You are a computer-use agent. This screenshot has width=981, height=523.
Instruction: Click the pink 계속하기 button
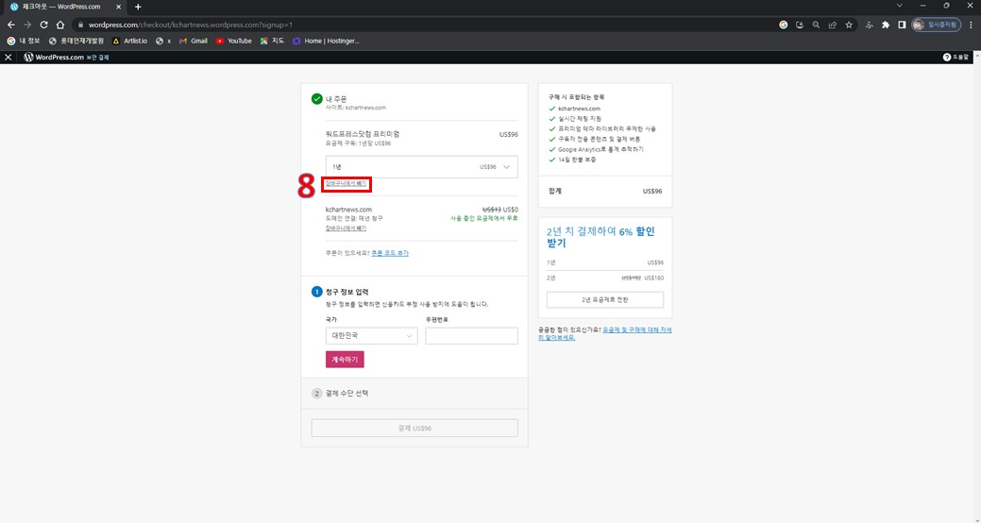(x=345, y=359)
